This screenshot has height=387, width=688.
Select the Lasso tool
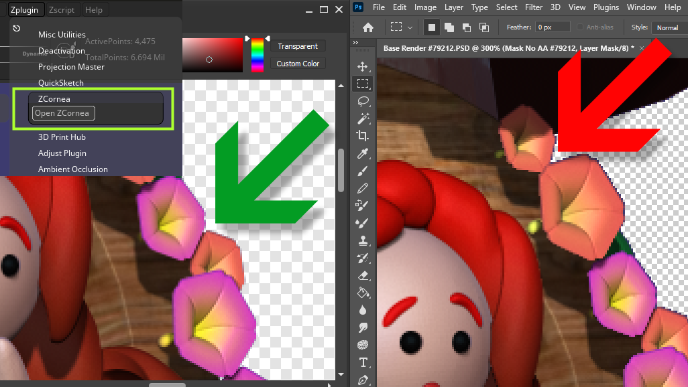pos(363,101)
